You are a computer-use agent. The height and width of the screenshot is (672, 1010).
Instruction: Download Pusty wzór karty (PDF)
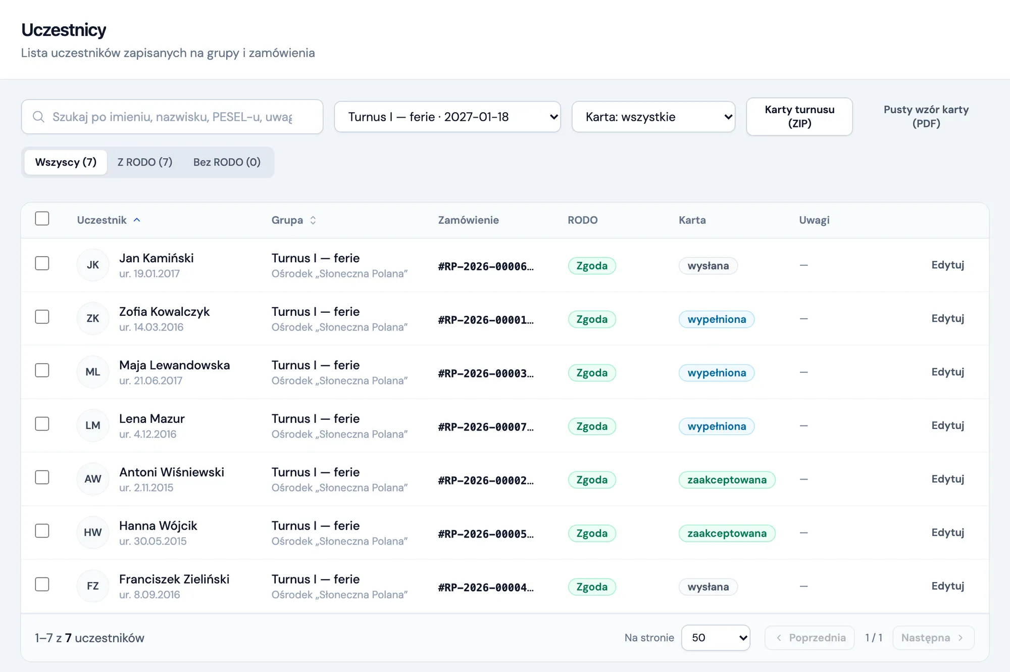[x=926, y=117]
